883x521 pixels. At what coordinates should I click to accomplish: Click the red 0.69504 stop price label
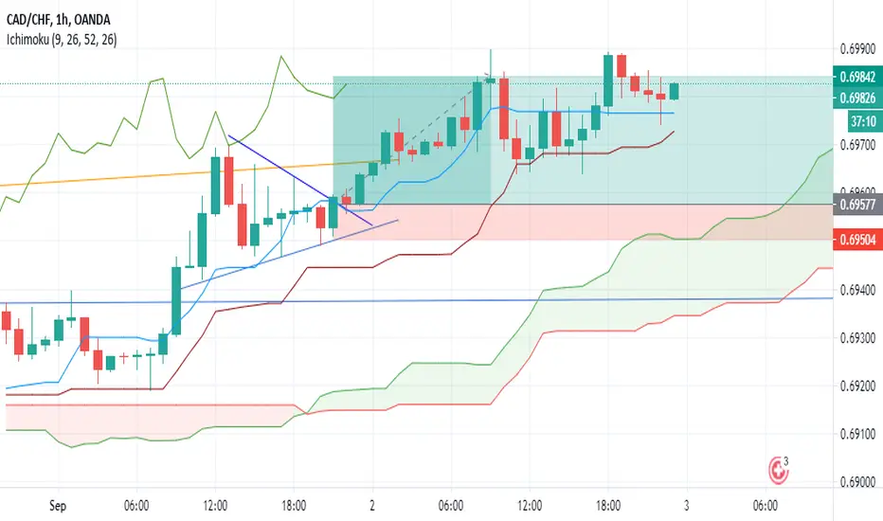click(x=857, y=240)
